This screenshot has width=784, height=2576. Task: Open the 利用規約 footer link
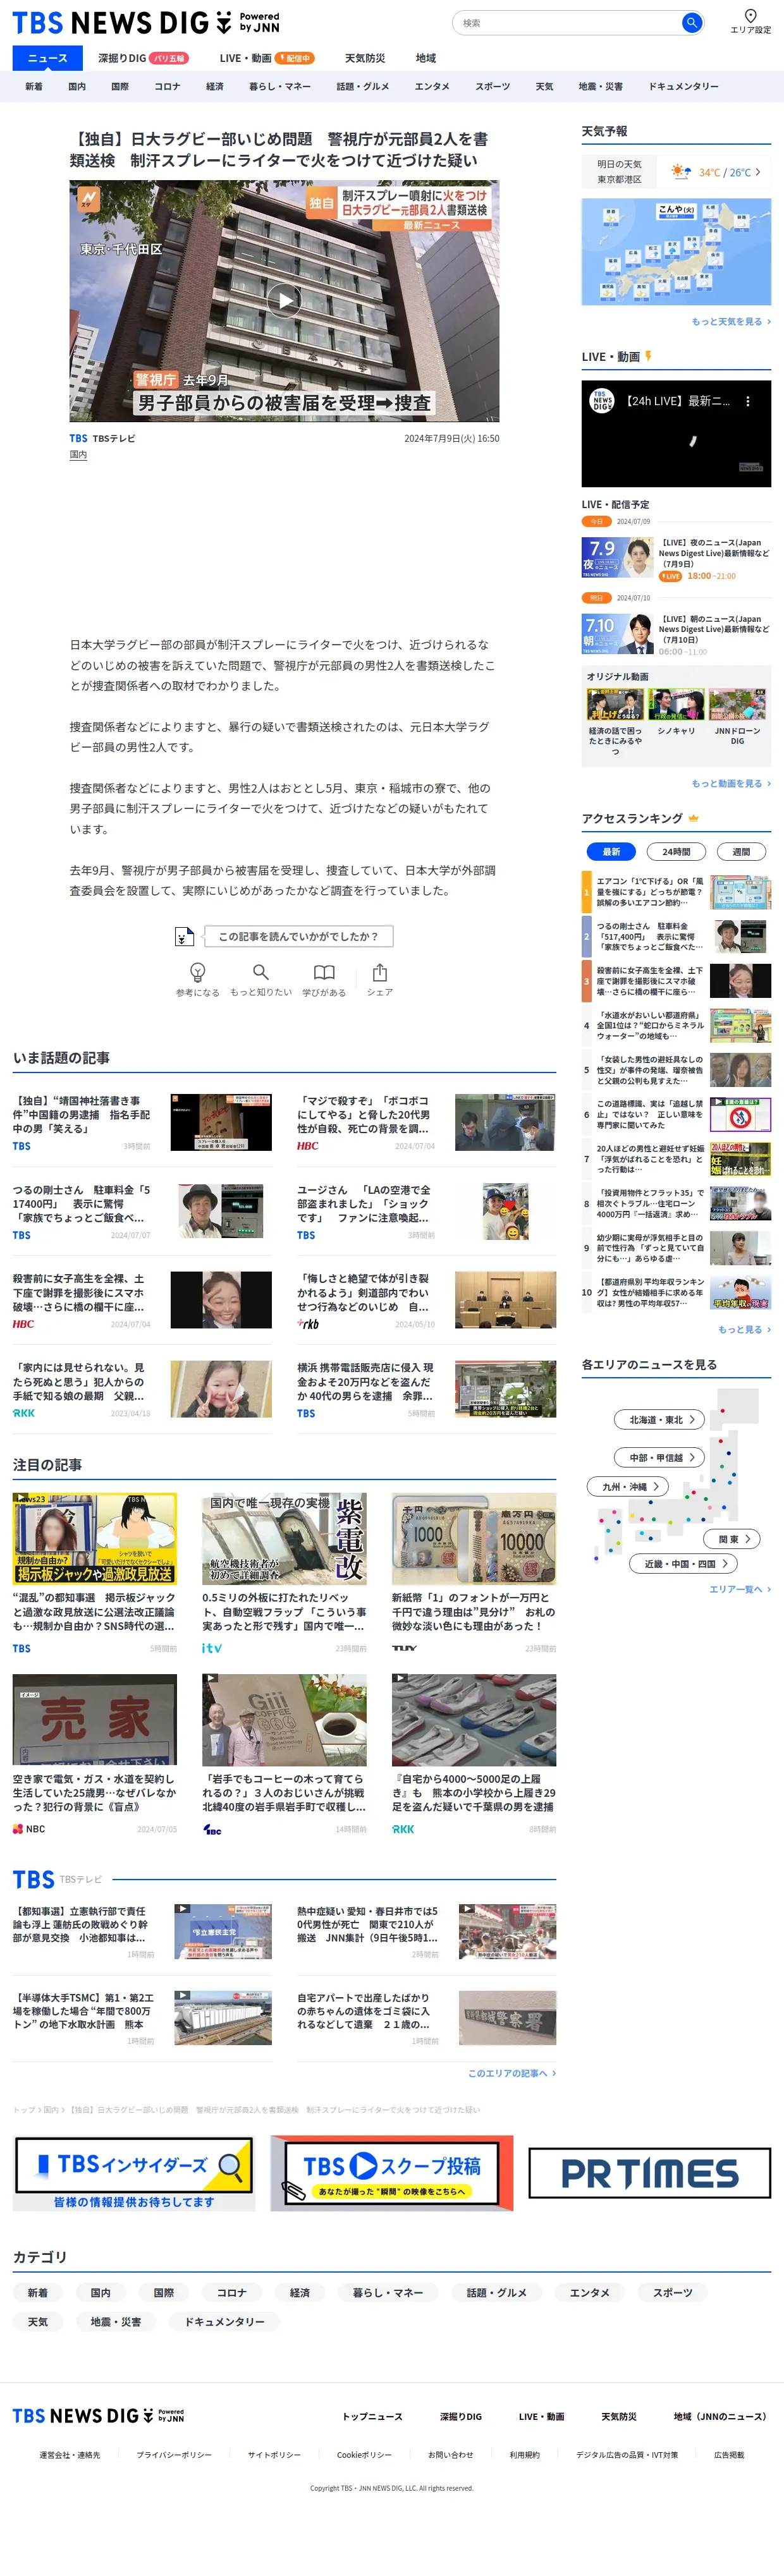tap(524, 2454)
